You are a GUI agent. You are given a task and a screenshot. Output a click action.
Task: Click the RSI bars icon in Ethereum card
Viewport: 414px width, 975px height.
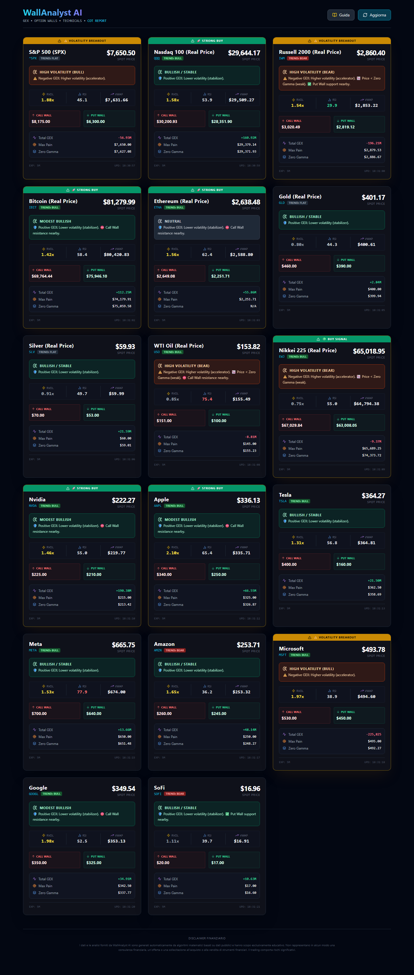204,249
